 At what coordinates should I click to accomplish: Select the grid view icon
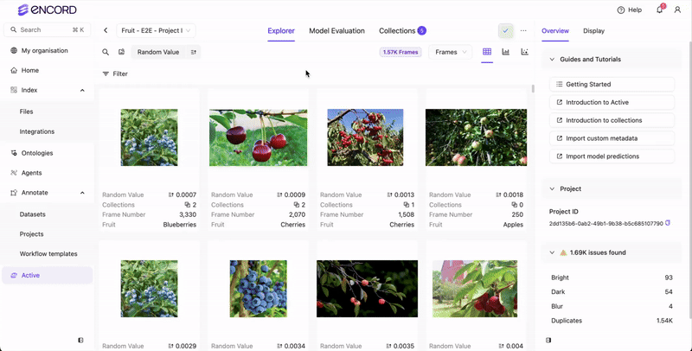pyautogui.click(x=487, y=52)
